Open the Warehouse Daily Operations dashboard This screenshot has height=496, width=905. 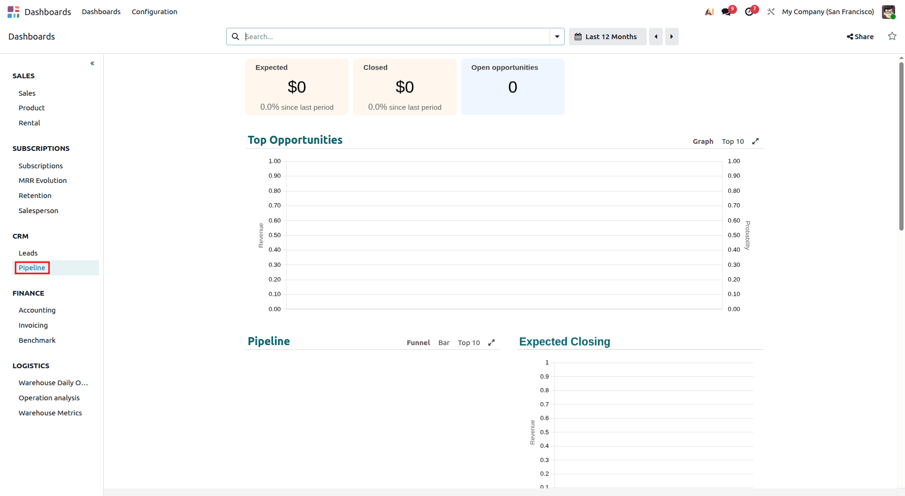[x=53, y=383]
